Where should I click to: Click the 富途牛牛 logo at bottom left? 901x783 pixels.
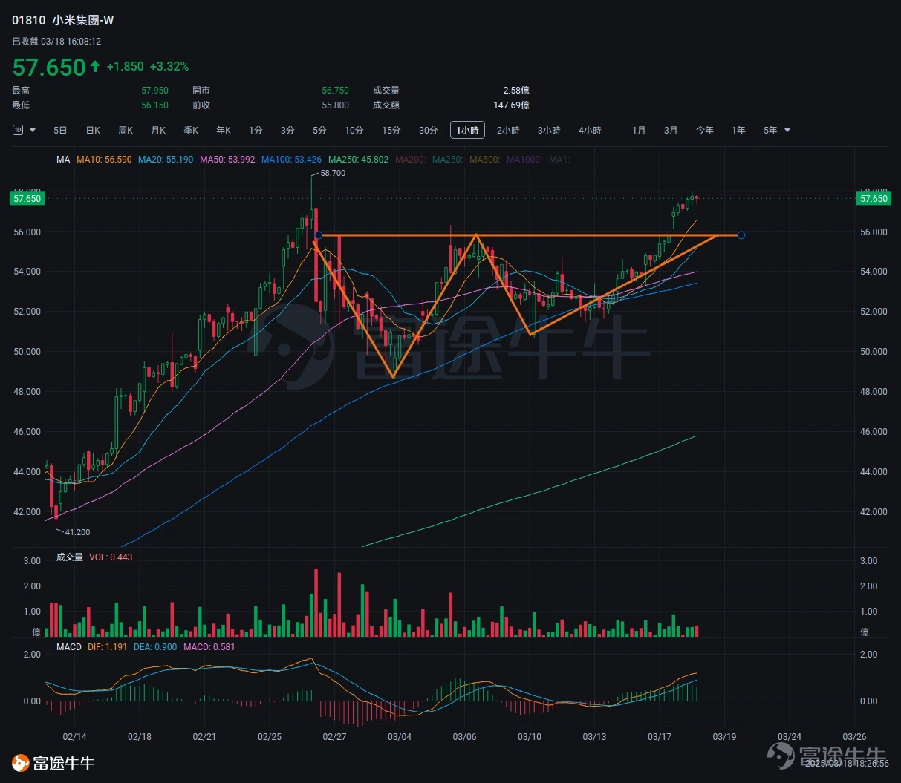(x=53, y=763)
